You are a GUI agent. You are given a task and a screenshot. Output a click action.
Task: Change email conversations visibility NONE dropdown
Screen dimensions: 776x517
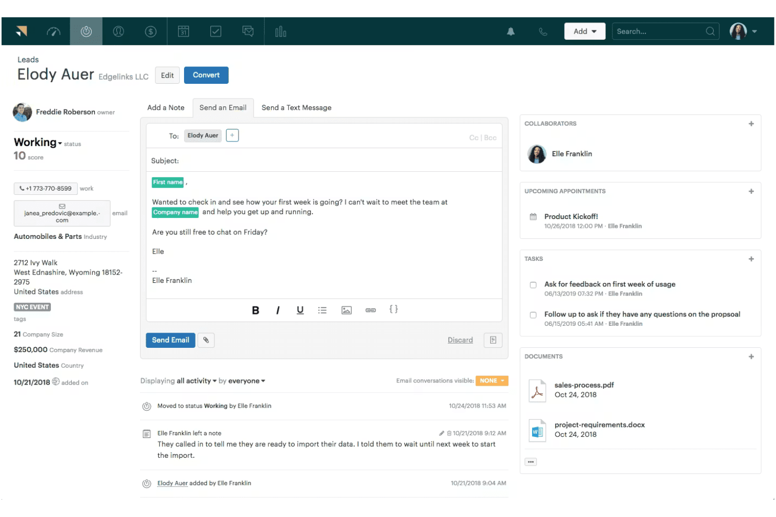tap(492, 381)
